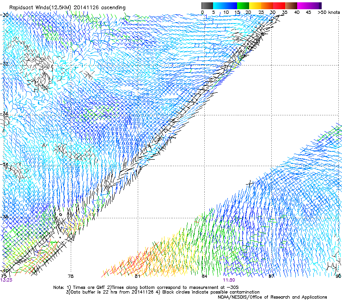This screenshot has height=300, width=342.
Task: Click the red 30-35 knots legend swatch
Action: (279, 6)
